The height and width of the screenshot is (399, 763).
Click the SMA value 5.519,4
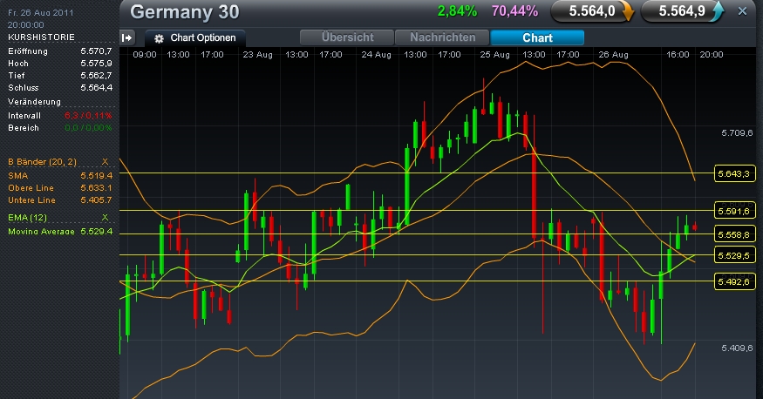(96, 175)
